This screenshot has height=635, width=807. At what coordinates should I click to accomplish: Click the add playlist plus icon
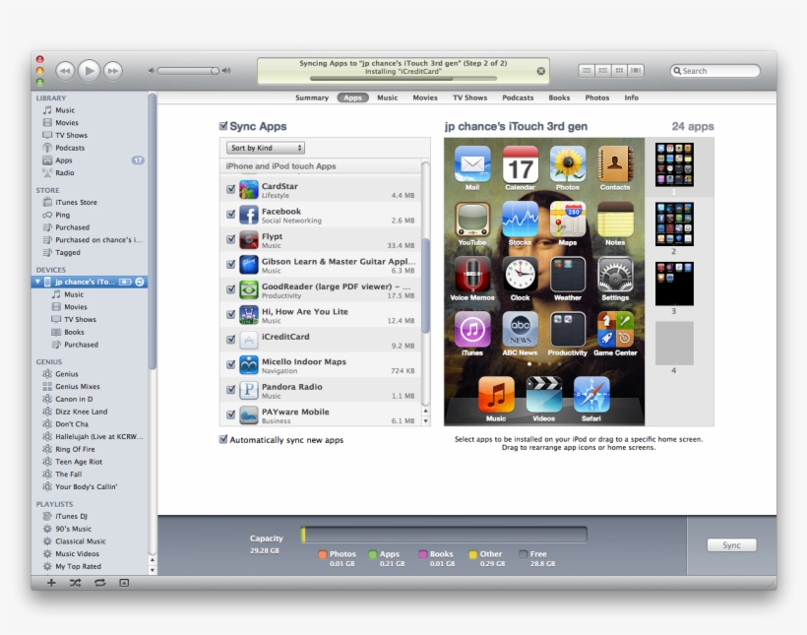click(51, 583)
